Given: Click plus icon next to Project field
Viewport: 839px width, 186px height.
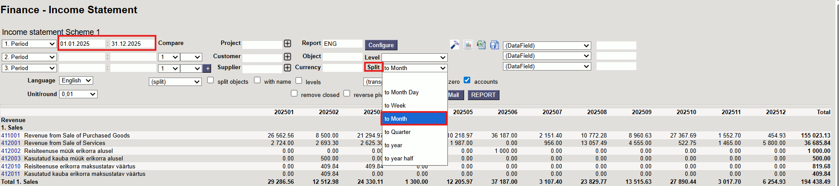Looking at the screenshot, I should (x=287, y=44).
